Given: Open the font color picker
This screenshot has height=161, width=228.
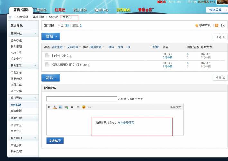Looking at the screenshot, I should pos(55,107).
